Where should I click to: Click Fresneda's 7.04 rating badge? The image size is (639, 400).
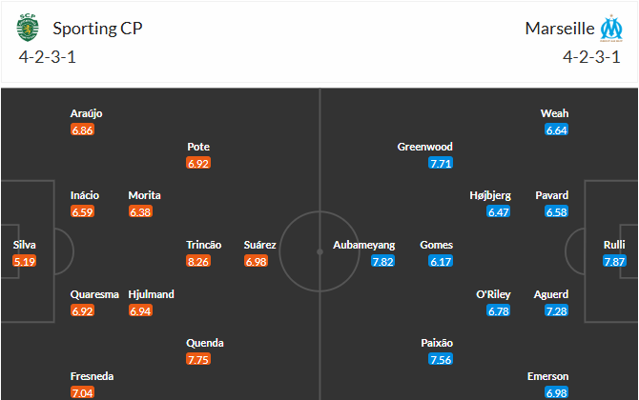82,392
